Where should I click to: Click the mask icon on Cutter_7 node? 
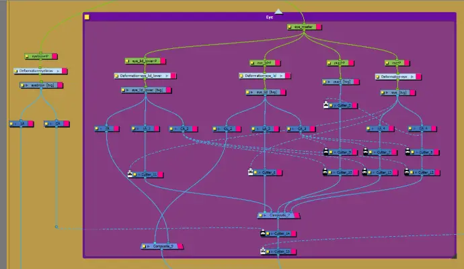[366, 152]
